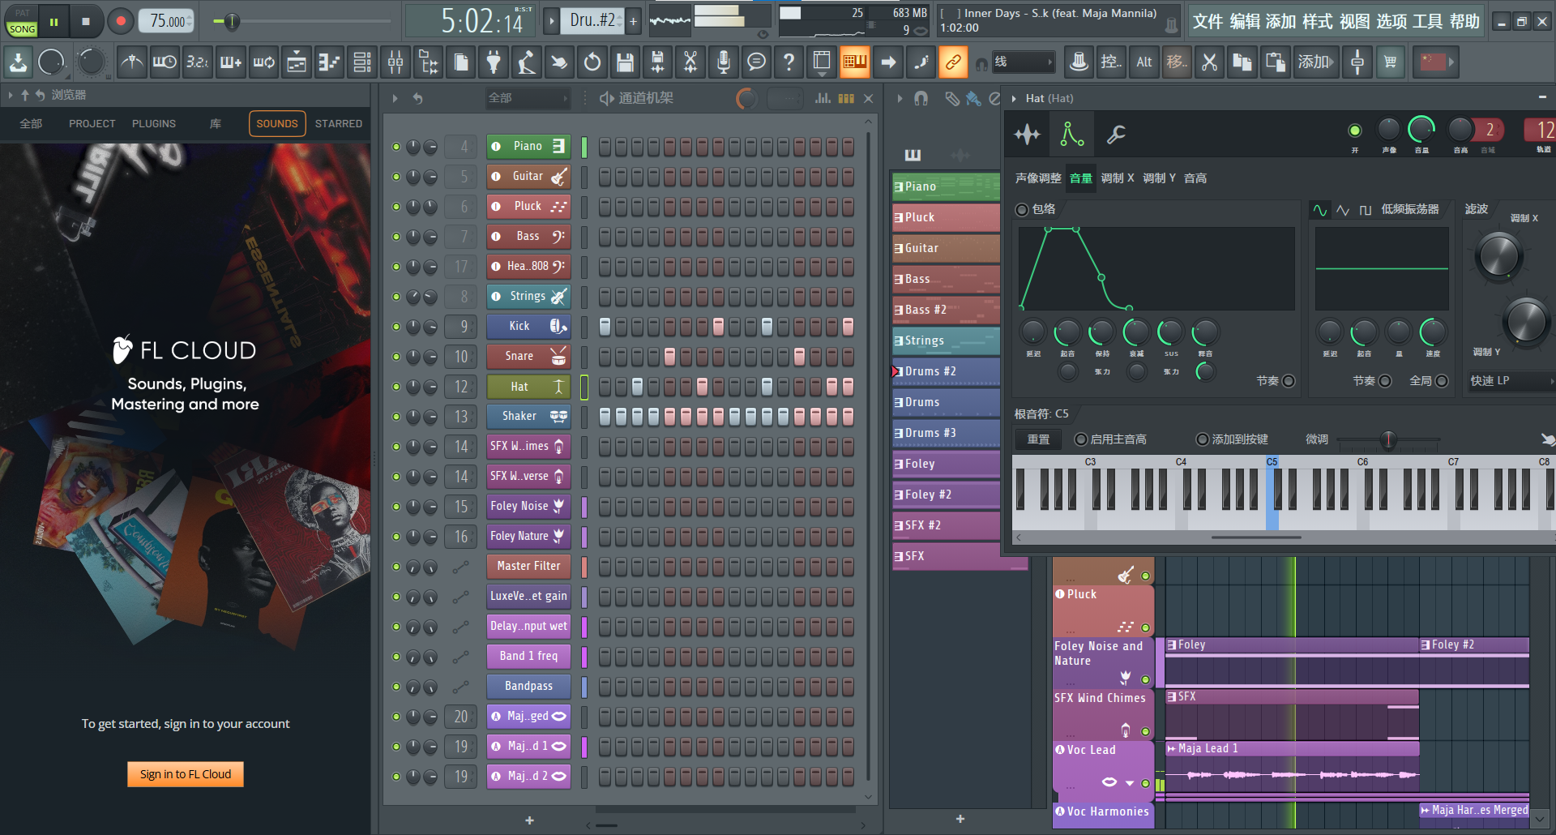
Task: Click the microphone recording icon in toolbar
Action: (724, 62)
